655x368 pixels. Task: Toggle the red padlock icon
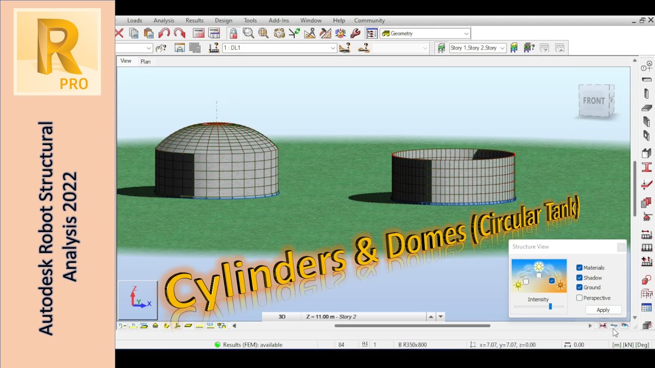pos(233,33)
